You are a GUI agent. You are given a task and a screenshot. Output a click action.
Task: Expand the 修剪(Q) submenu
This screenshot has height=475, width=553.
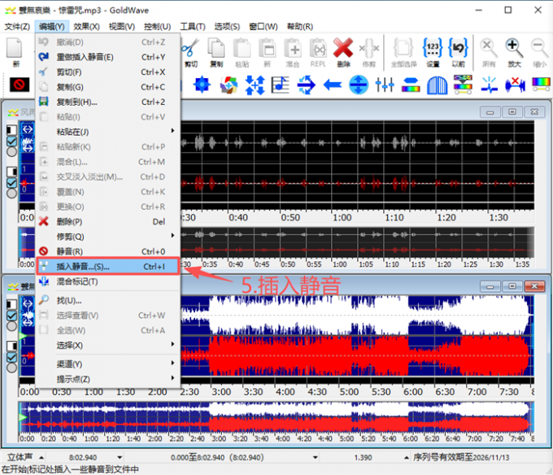click(x=108, y=236)
